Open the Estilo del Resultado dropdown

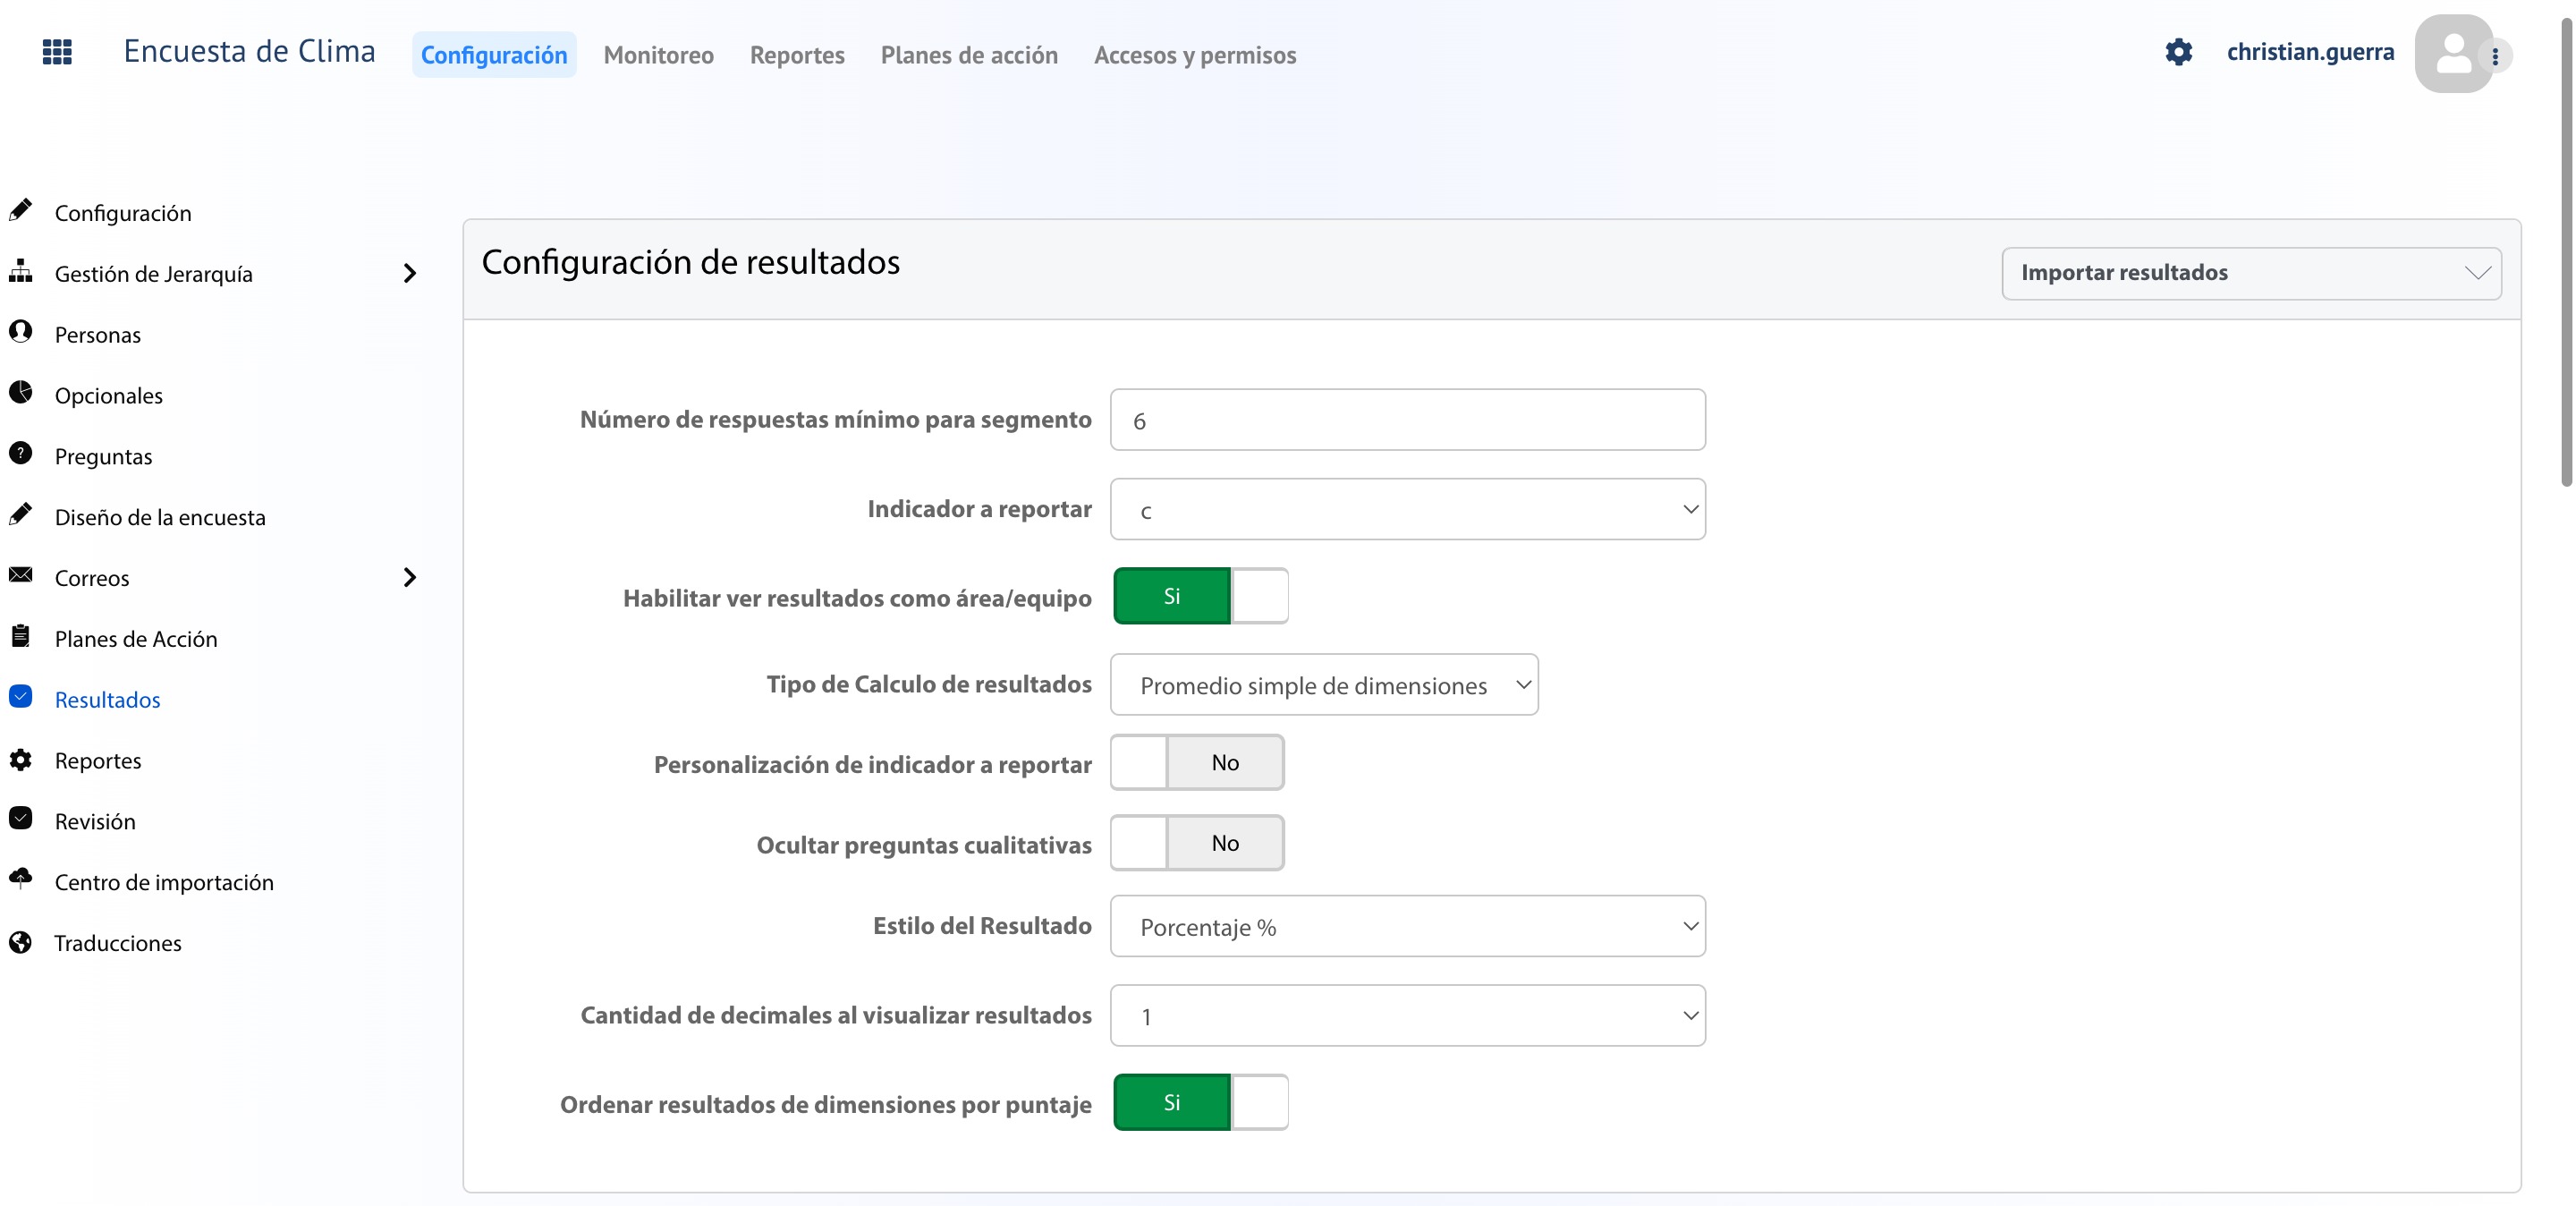coord(1407,926)
